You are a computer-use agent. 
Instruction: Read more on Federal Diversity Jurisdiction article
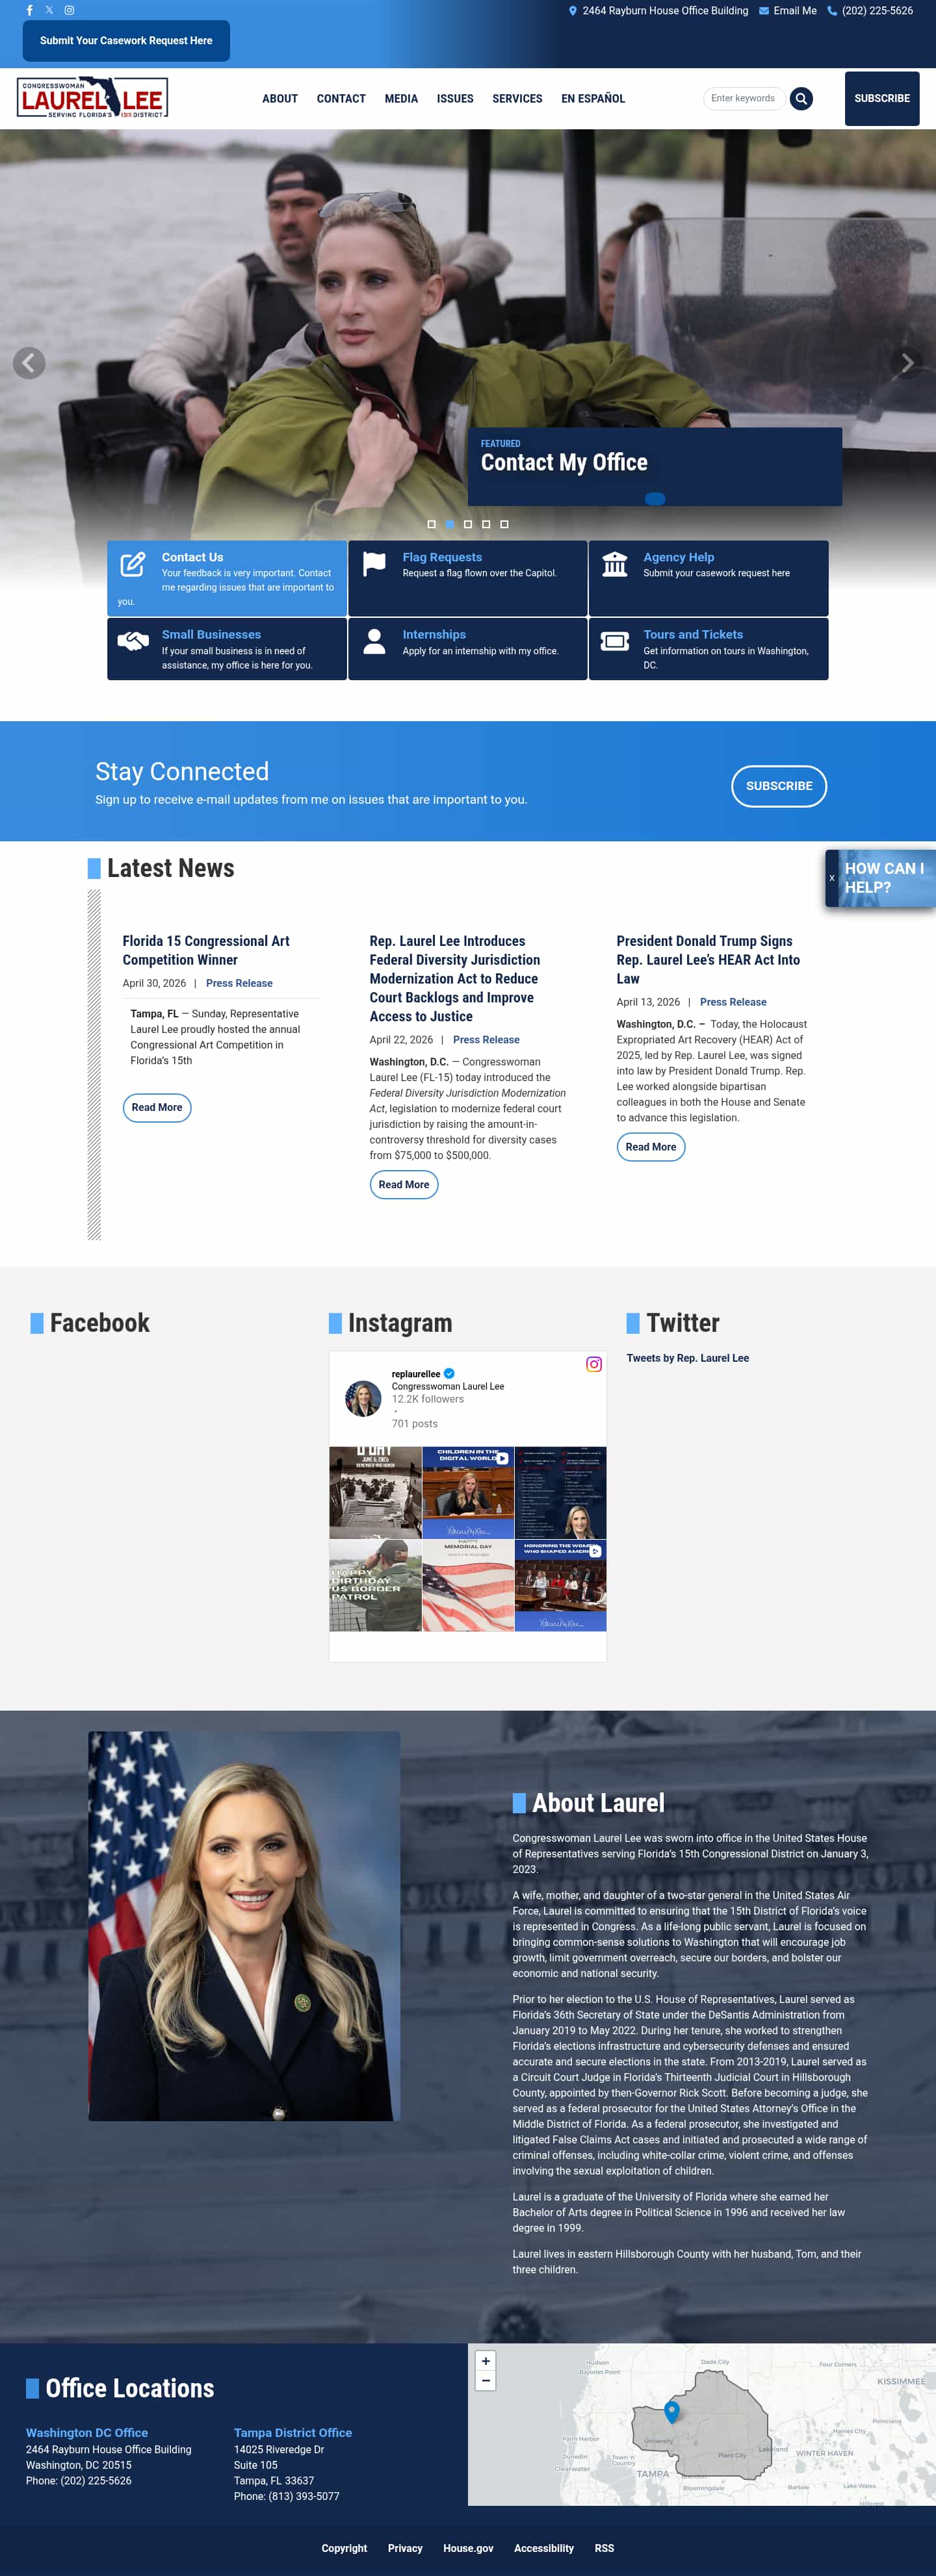[404, 1184]
